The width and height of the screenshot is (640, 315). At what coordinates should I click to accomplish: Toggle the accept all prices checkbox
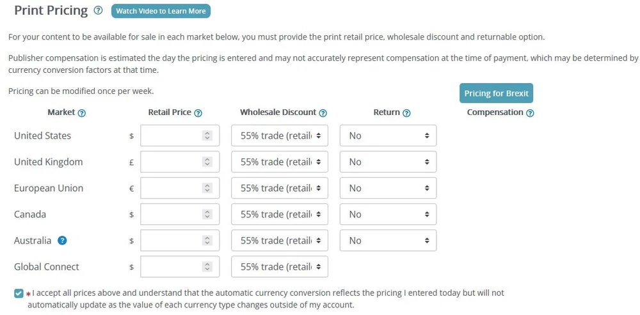pyautogui.click(x=19, y=293)
